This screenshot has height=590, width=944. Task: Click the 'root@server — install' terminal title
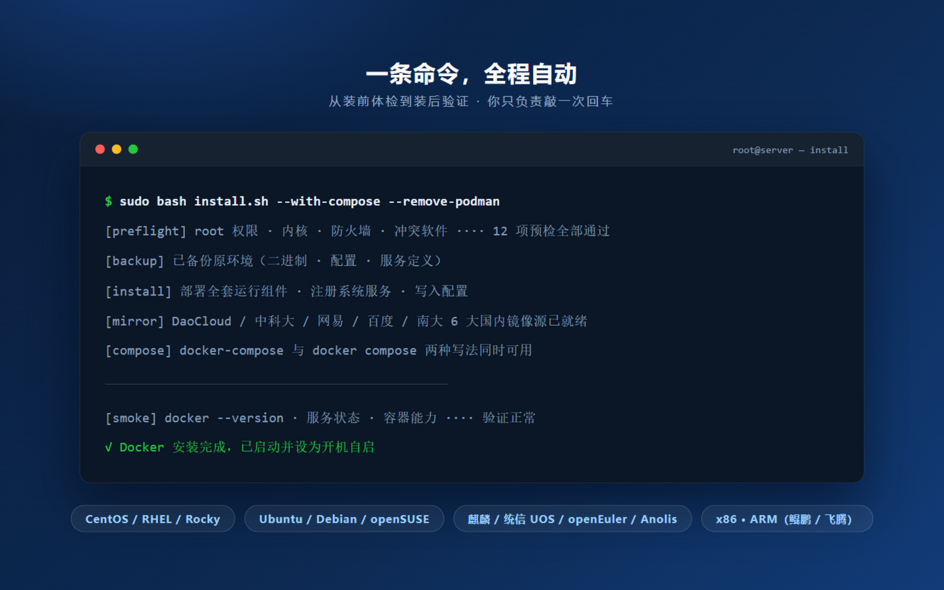tap(790, 150)
